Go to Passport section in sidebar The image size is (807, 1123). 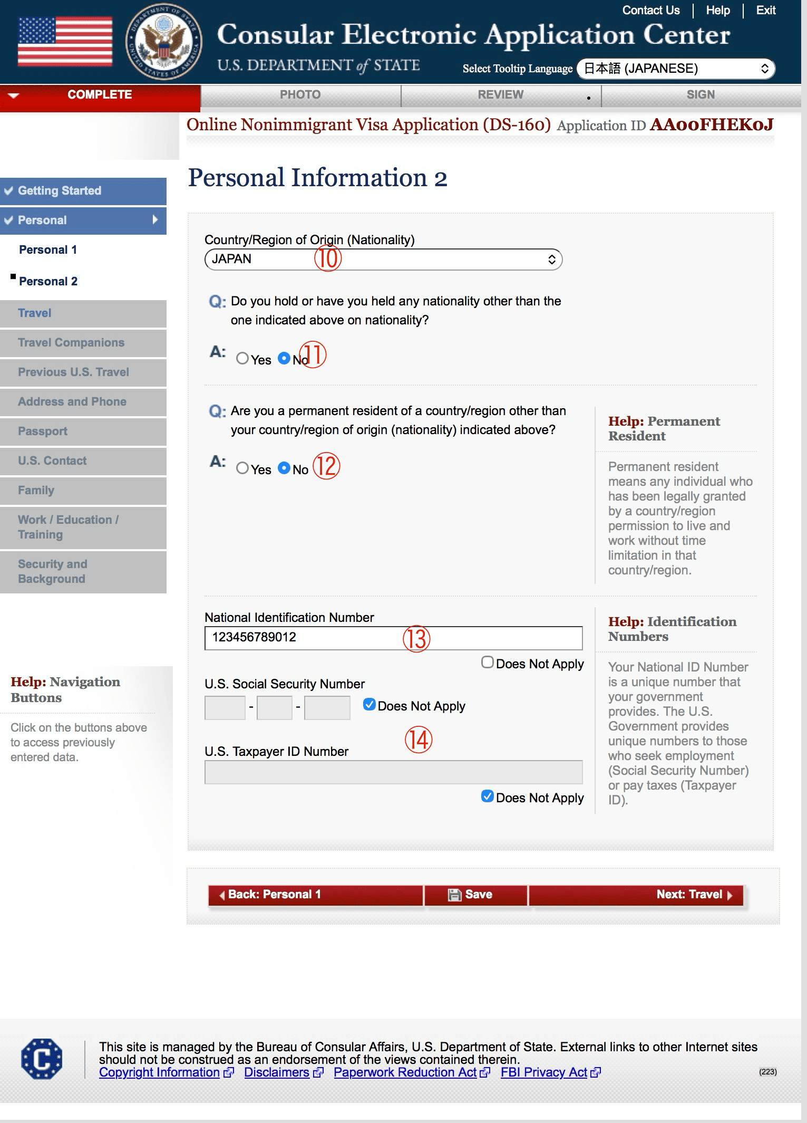point(83,431)
